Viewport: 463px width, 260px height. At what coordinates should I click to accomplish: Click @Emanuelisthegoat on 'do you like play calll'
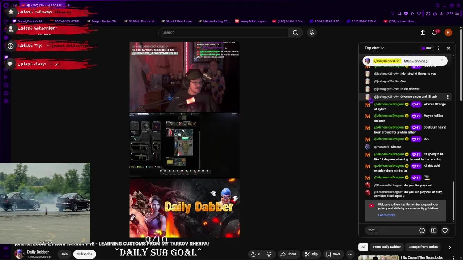(x=388, y=185)
